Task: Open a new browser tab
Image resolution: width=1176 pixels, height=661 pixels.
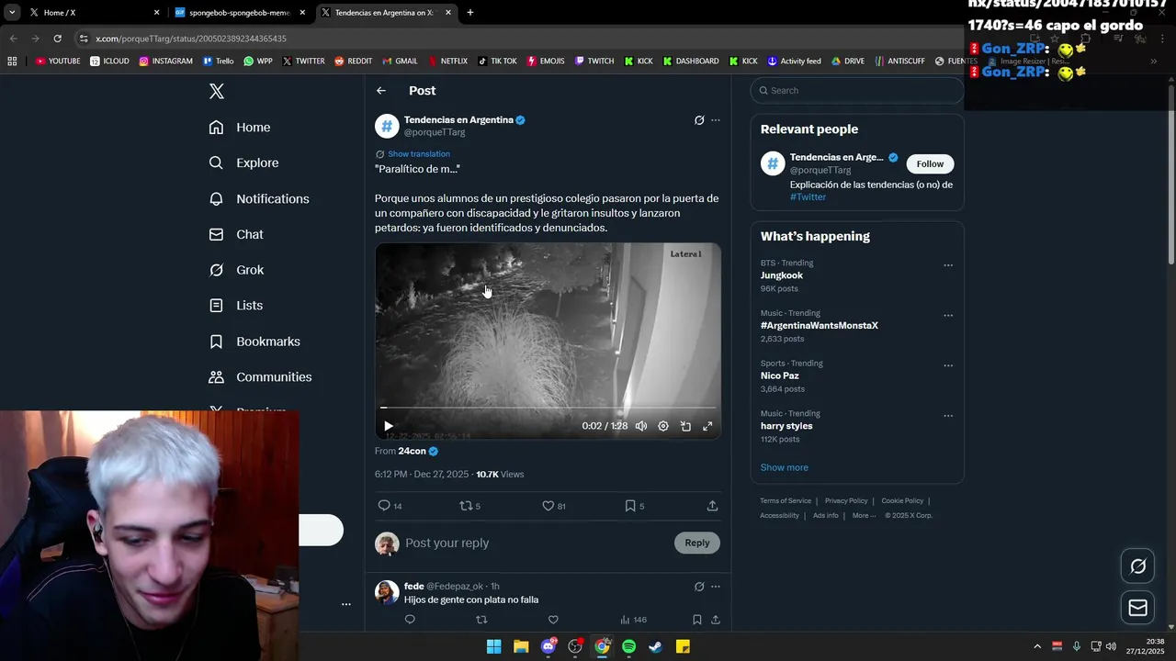Action: (x=470, y=13)
